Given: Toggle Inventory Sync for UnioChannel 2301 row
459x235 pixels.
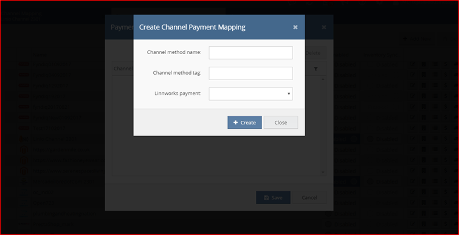Looking at the screenshot, I should point(382,139).
